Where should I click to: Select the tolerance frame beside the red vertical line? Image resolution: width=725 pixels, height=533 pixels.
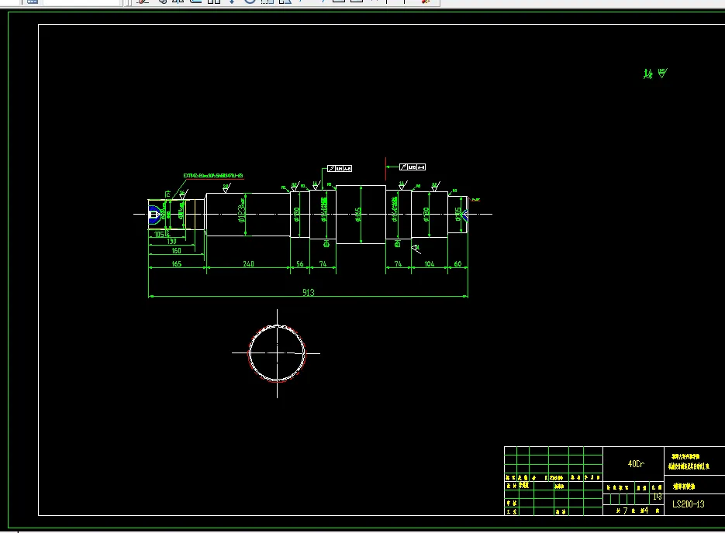click(x=413, y=167)
